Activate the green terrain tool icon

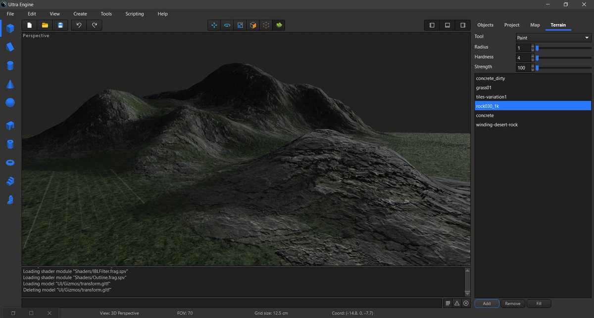(x=279, y=25)
